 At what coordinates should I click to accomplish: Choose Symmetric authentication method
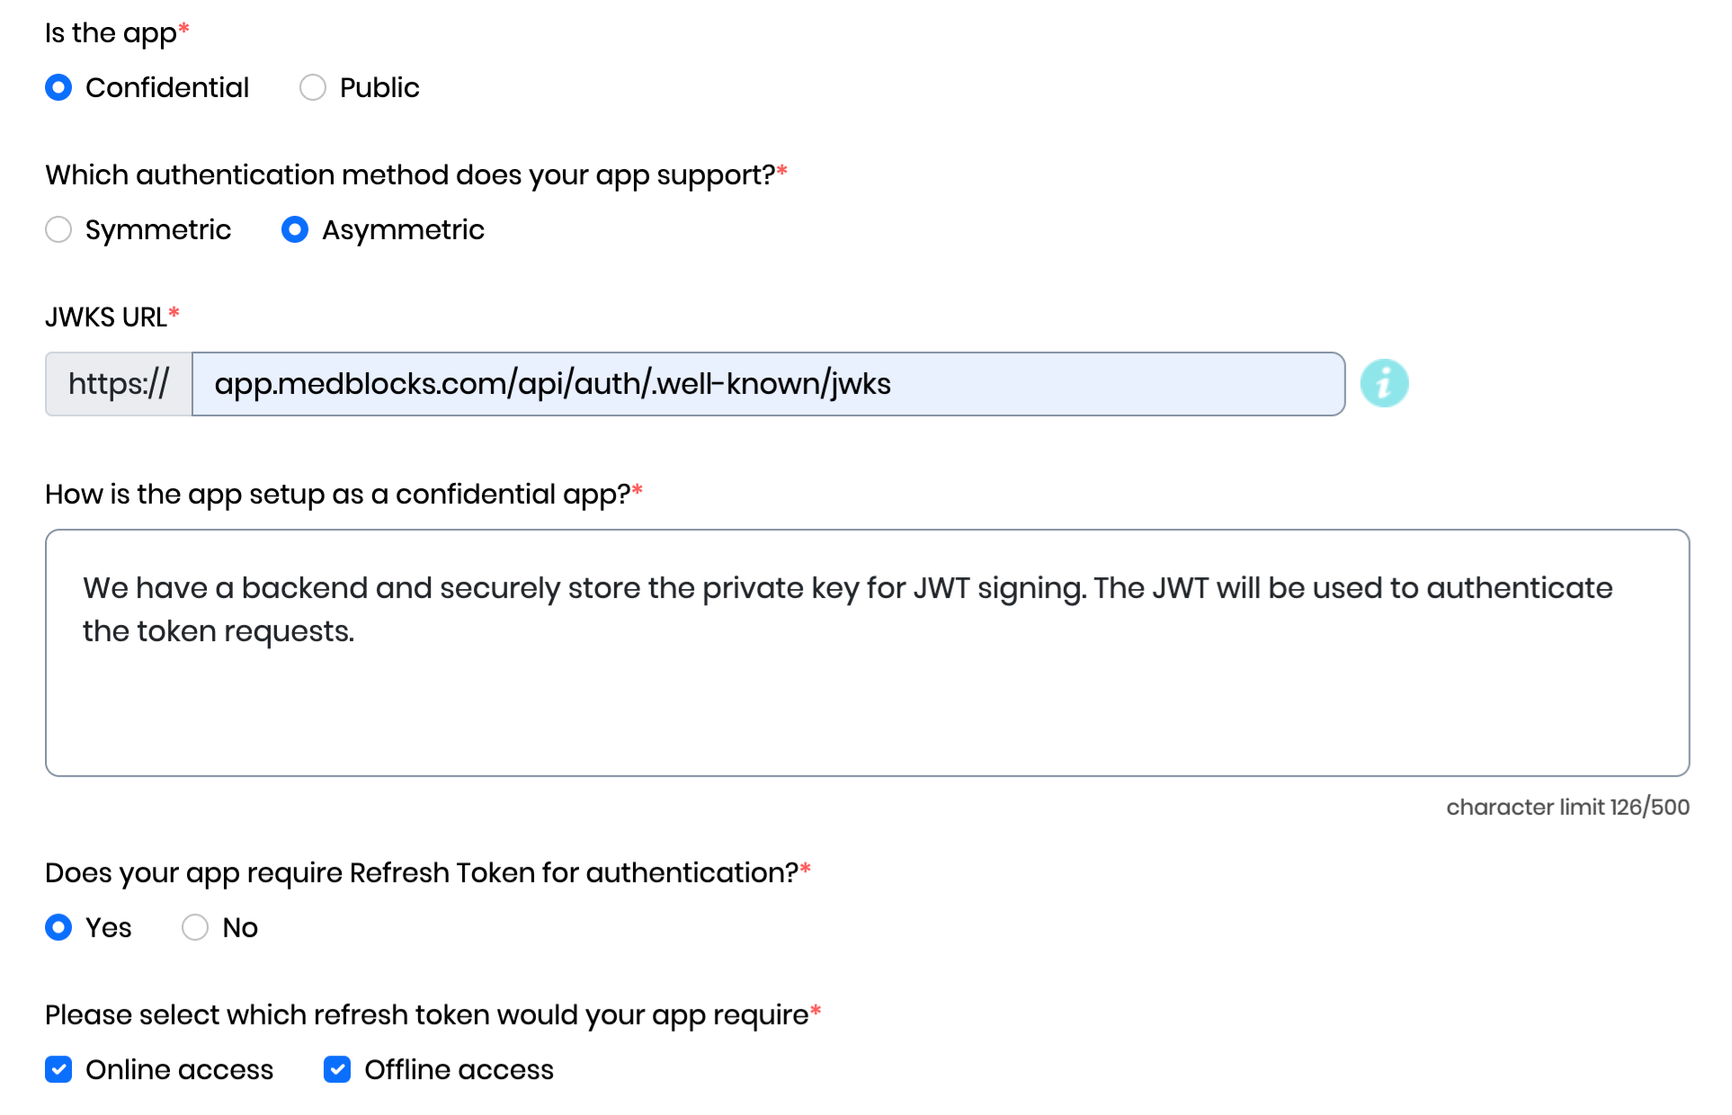58,229
